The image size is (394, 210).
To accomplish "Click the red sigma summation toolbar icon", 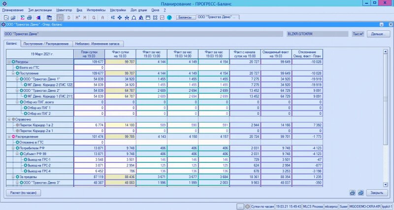I will click(22, 18).
